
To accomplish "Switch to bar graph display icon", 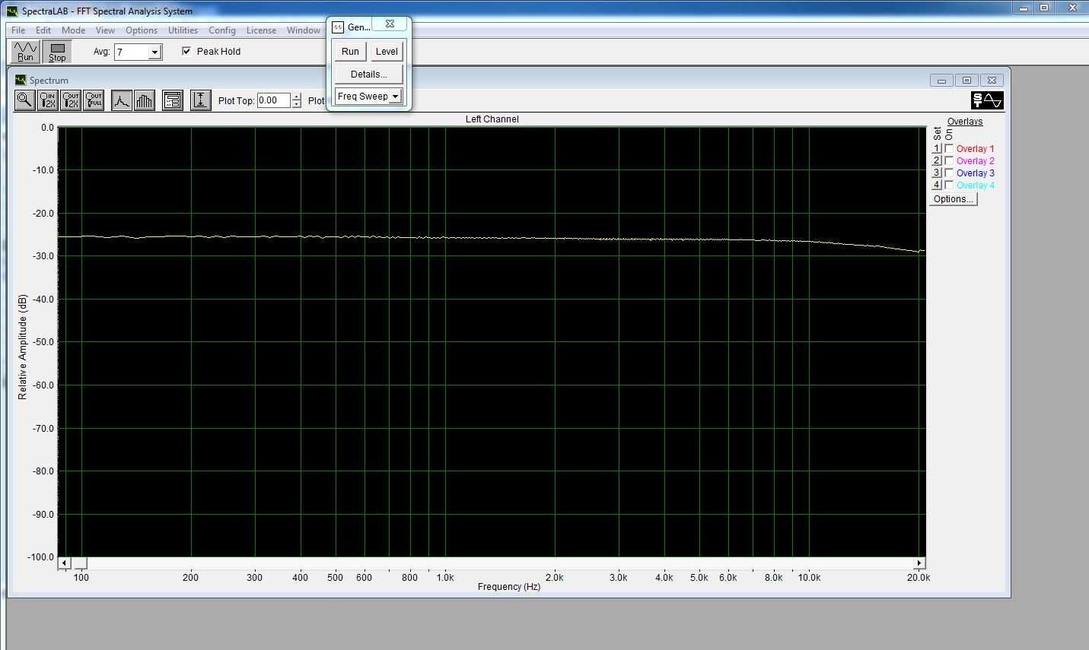I will [144, 100].
